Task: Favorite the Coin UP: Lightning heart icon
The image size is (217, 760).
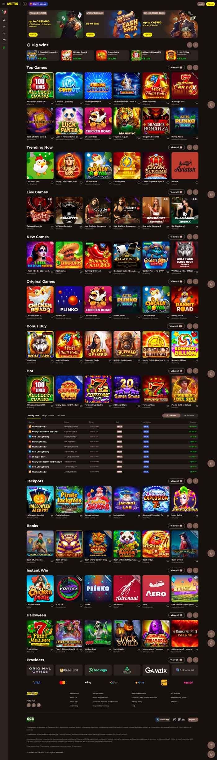Action: point(81,103)
